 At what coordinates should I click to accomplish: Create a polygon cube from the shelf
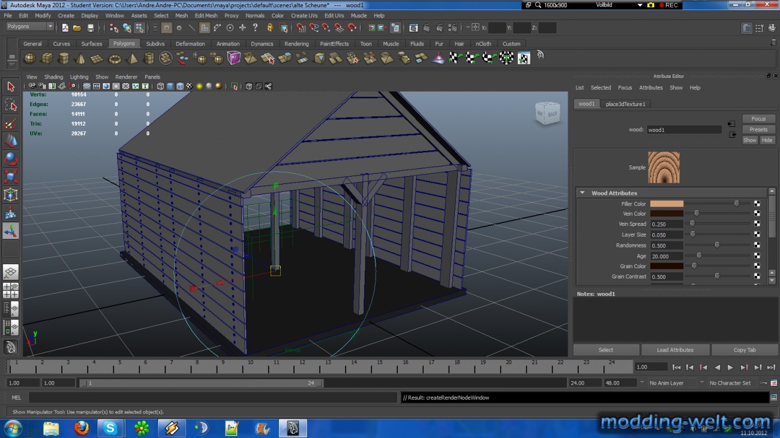(46, 58)
